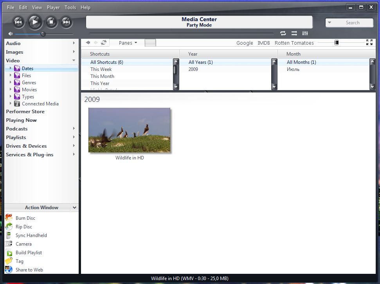Expand the Playlists section arrow
This screenshot has width=380, height=284.
click(x=74, y=137)
